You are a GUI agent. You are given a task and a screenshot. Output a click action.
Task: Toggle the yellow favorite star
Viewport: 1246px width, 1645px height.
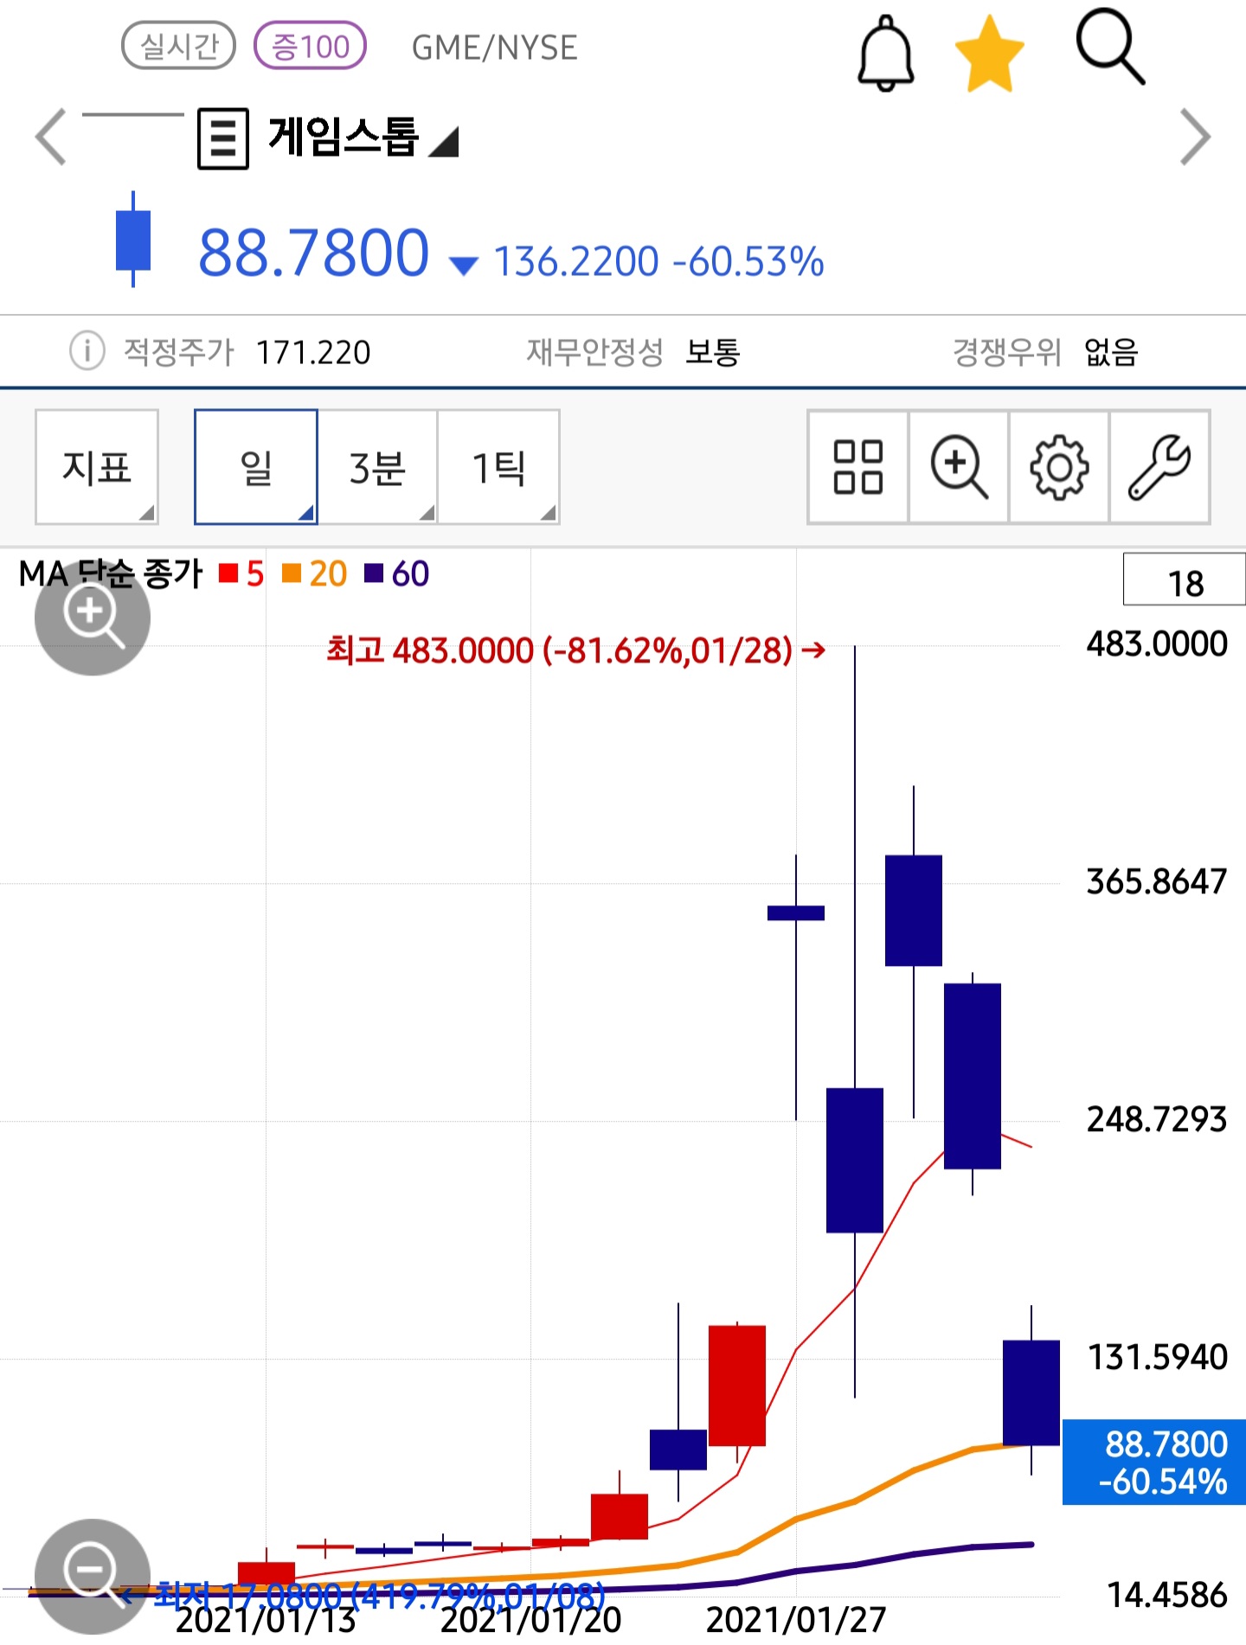click(989, 54)
